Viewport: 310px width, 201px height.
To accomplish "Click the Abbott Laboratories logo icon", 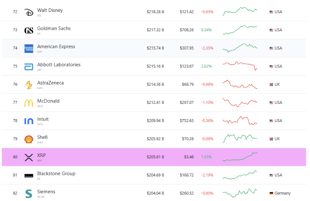I will click(x=29, y=67).
